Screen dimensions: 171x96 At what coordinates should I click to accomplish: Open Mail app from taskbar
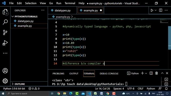point(83,94)
